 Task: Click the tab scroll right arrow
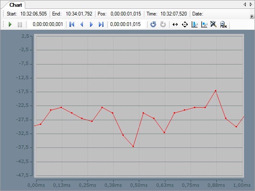[x=251, y=5]
